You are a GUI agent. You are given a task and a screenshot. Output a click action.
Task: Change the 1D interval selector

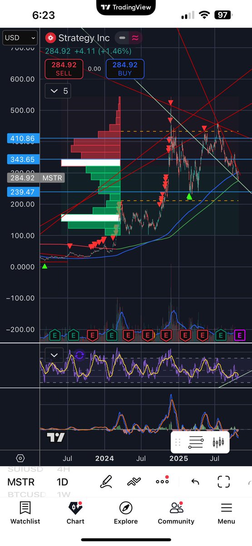62,482
